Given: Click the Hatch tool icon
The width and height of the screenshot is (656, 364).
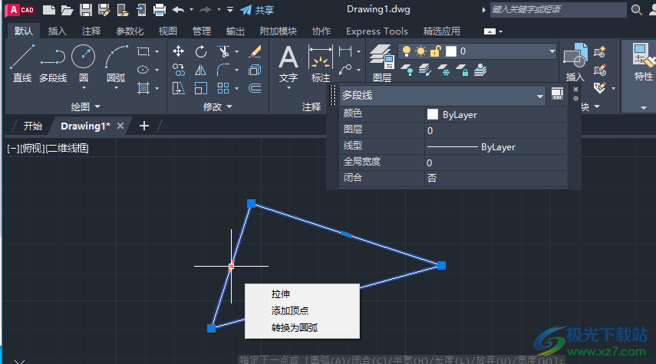Looking at the screenshot, I should pyautogui.click(x=143, y=88).
